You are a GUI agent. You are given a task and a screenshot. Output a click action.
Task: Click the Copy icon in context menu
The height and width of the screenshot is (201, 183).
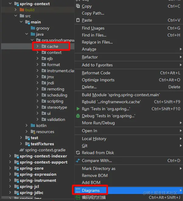tap(78, 6)
